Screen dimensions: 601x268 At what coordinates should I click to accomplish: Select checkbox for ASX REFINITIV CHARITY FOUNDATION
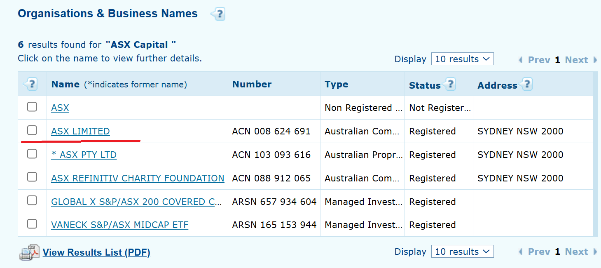(32, 177)
